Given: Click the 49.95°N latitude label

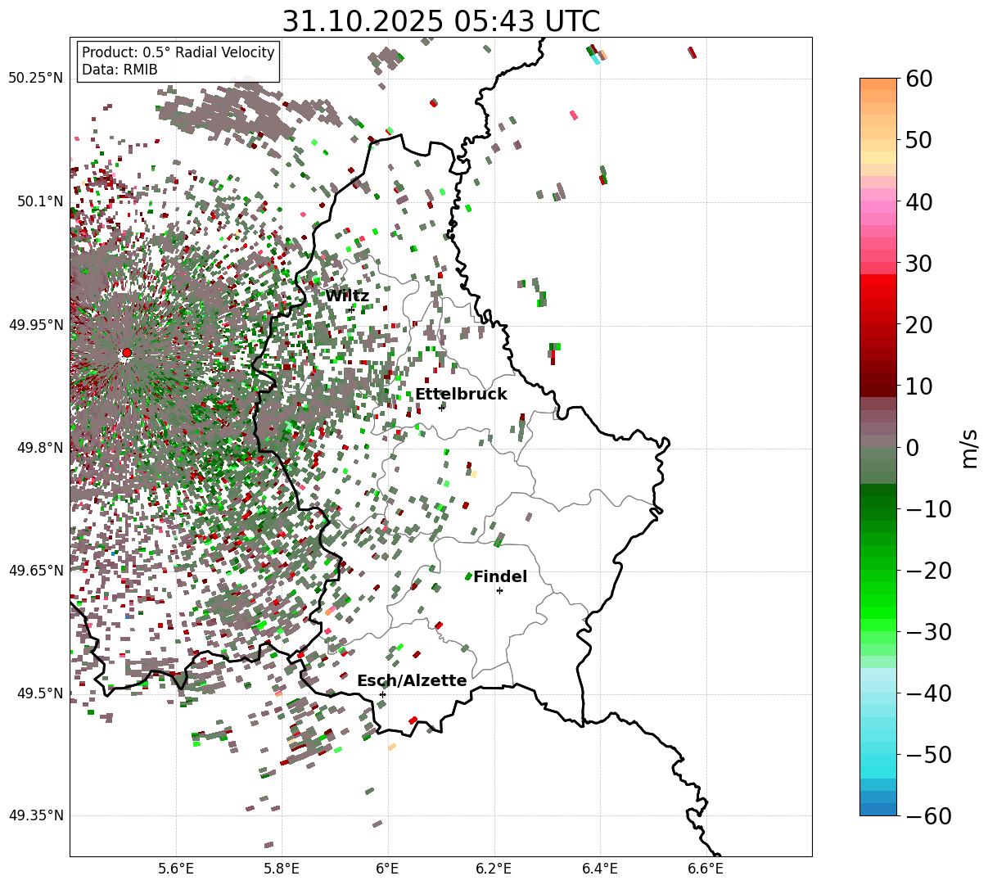Looking at the screenshot, I should [35, 325].
